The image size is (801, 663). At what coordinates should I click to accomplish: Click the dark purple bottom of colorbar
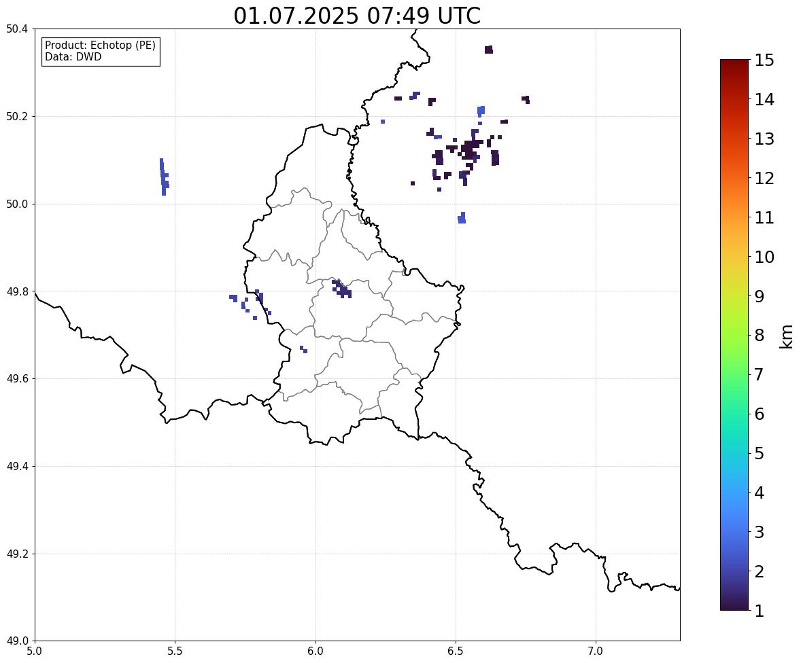tap(734, 605)
